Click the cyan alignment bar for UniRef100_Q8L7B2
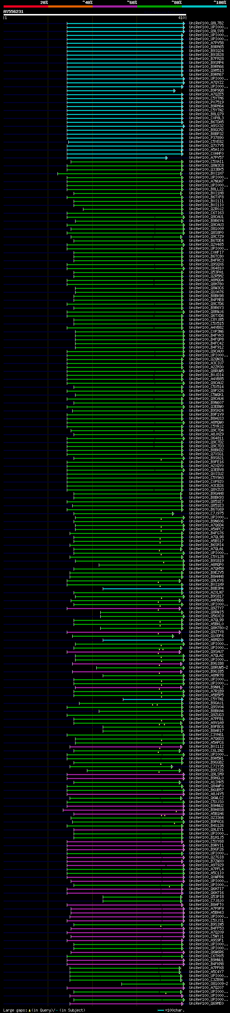The height and width of the screenshot is (1013, 230). (125, 23)
